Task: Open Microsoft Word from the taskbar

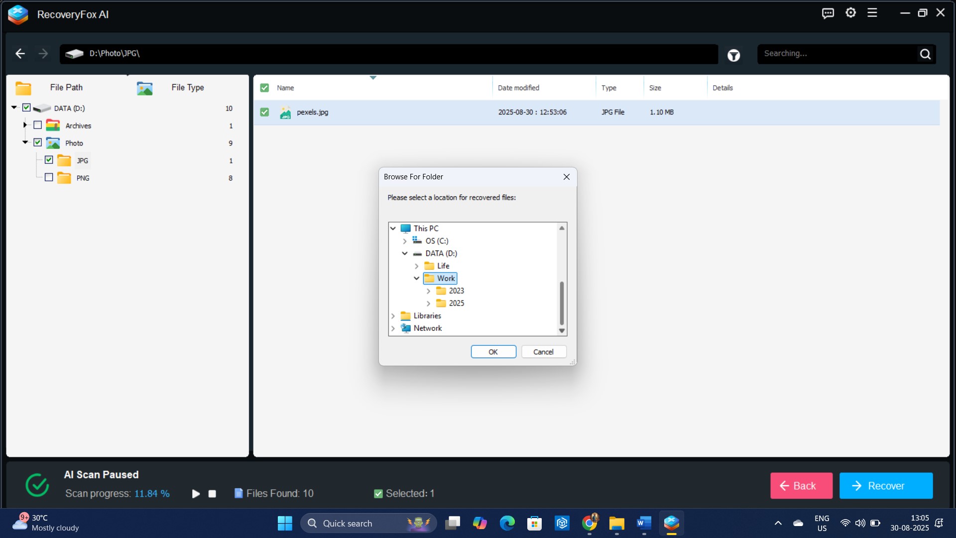Action: coord(644,523)
